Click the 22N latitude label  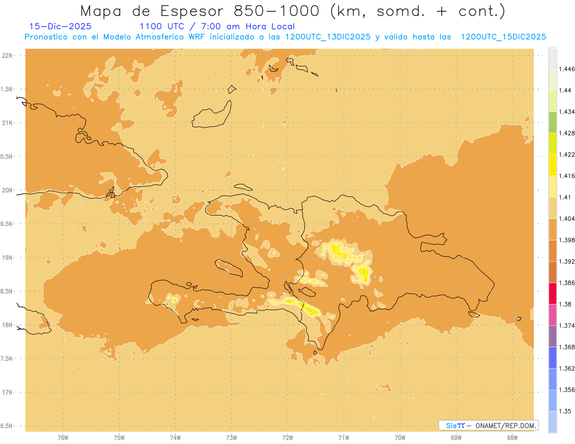click(x=7, y=56)
